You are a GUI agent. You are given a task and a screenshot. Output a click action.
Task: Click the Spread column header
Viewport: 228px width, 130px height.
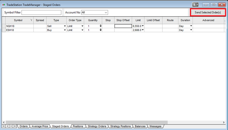pos(40,20)
